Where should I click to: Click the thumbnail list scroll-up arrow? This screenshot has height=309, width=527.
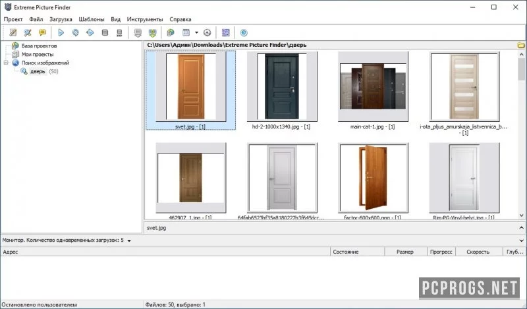tap(521, 54)
